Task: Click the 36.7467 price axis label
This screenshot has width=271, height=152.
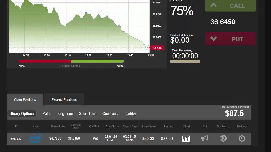Action: [157, 37]
